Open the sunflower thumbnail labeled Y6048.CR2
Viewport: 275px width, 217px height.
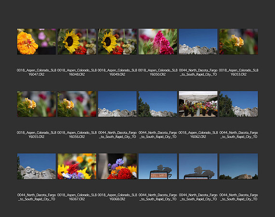tap(77, 41)
